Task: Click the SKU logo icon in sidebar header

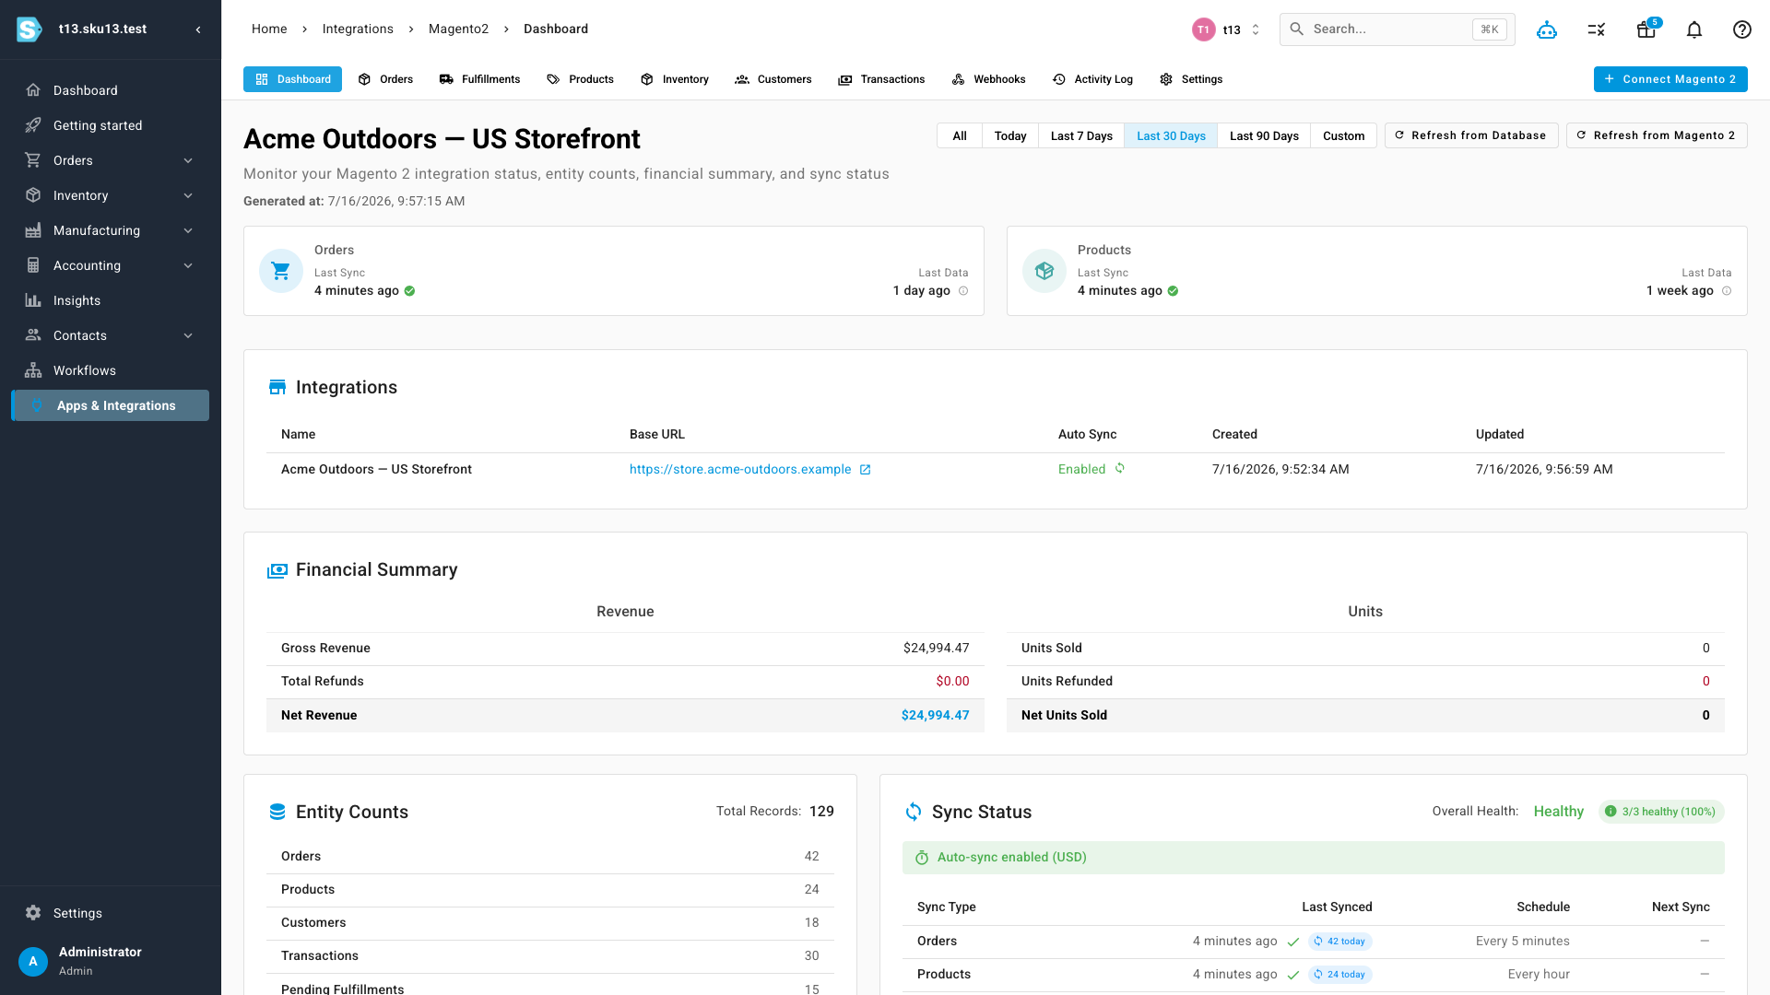Action: click(29, 29)
